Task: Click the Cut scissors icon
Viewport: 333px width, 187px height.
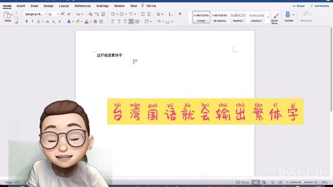Action: tap(16, 14)
